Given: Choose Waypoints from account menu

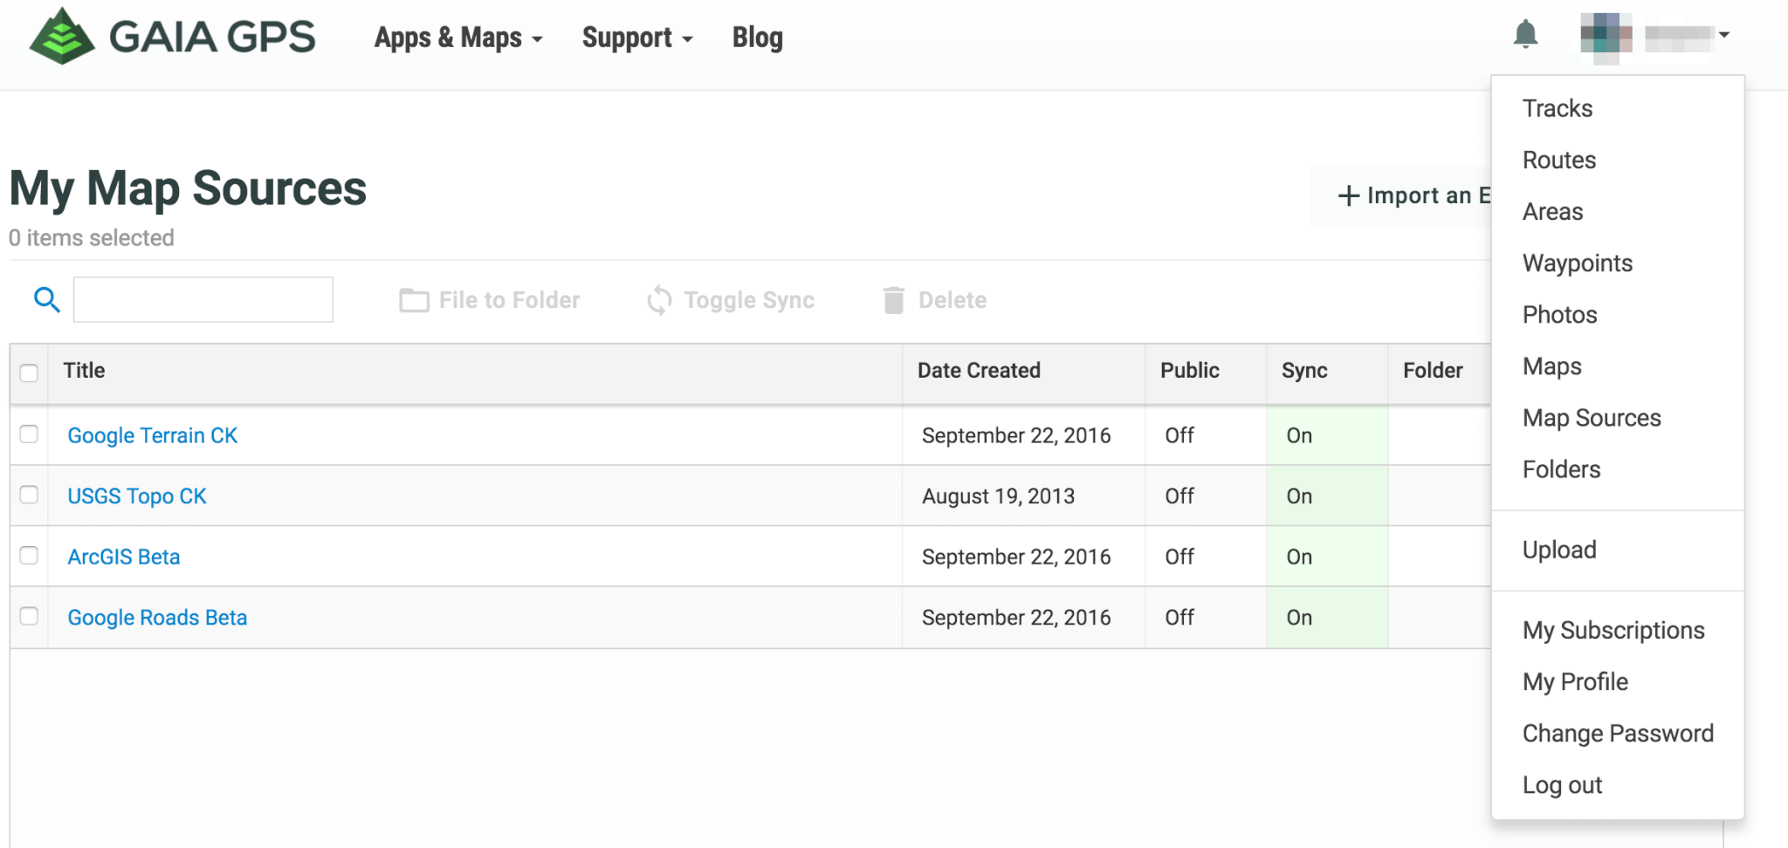Looking at the screenshot, I should [x=1578, y=263].
